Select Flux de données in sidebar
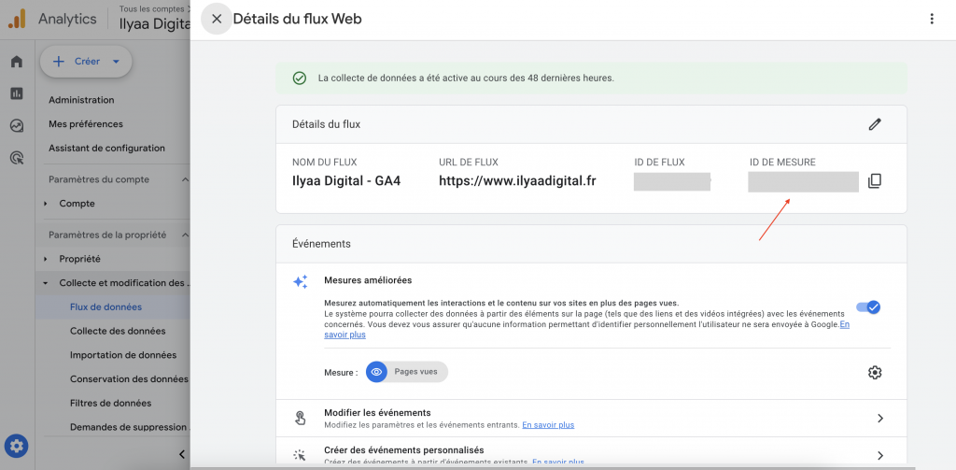 tap(105, 306)
